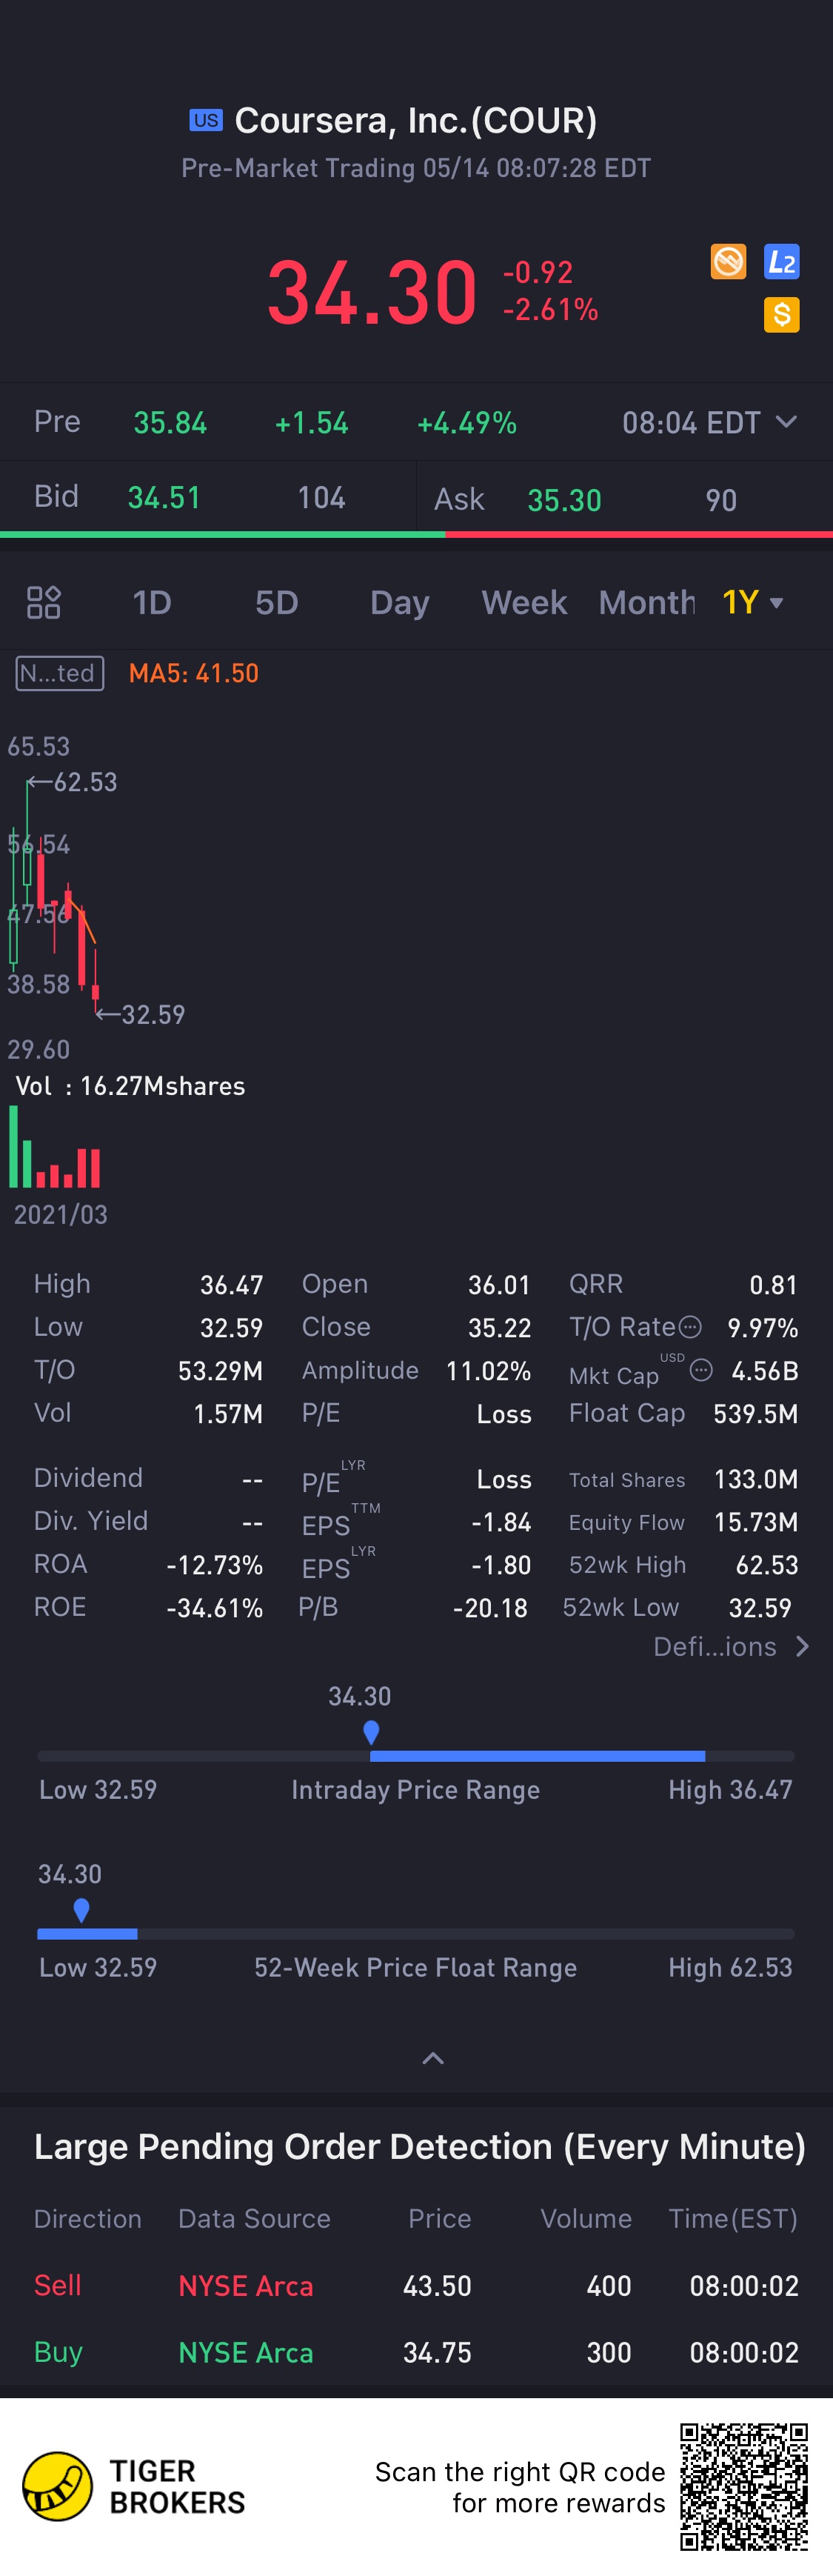This screenshot has height=2576, width=833.
Task: Open the chart layout grid icon
Action: tap(44, 603)
